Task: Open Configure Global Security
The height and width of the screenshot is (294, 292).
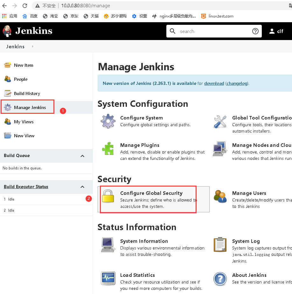Action: pos(151,193)
